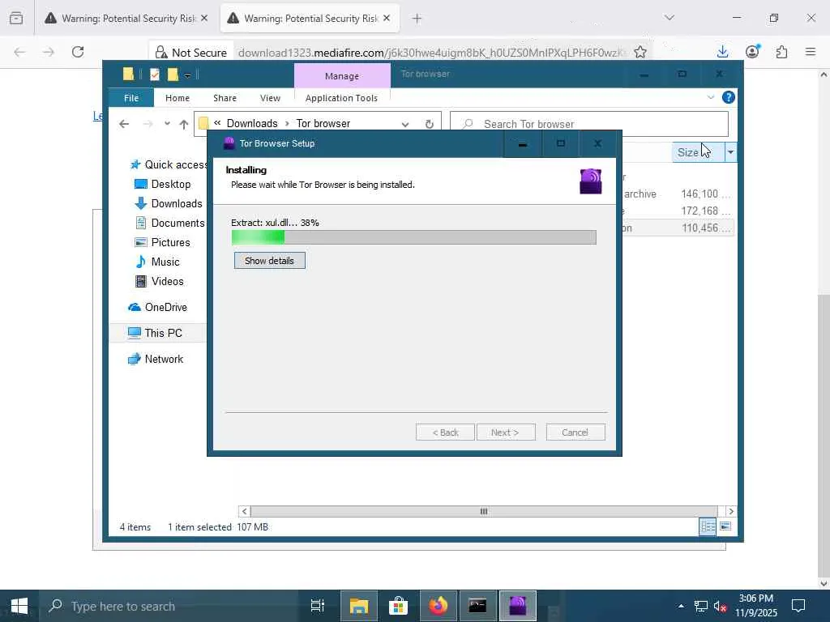Viewport: 830px width, 622px height.
Task: Bookmark this page with star icon
Action: 640,52
